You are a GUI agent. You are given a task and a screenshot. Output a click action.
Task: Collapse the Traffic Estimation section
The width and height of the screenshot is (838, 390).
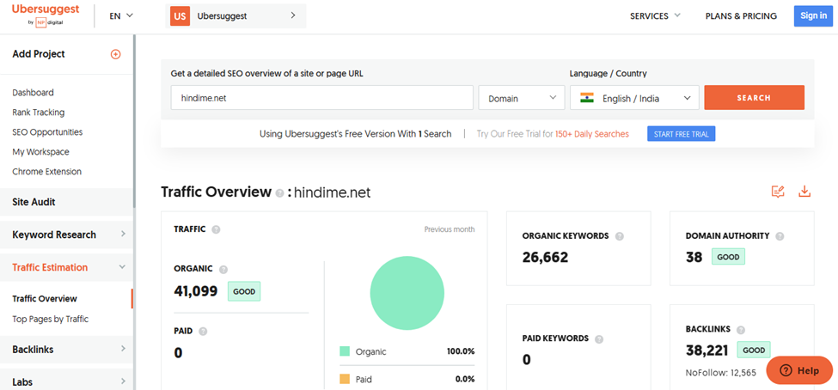coord(66,267)
